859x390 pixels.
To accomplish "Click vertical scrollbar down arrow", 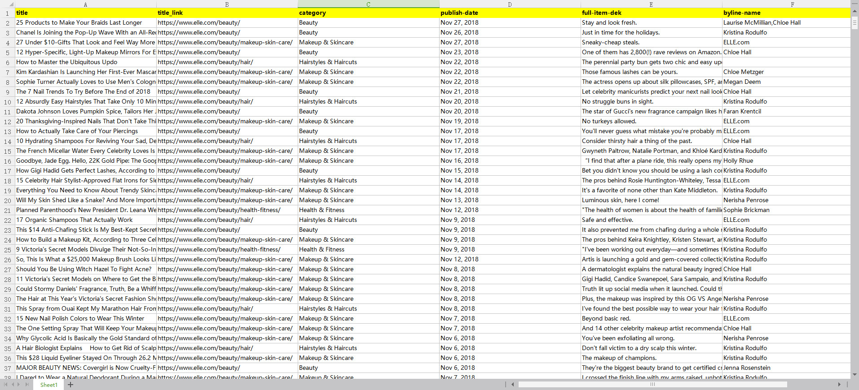I will point(855,375).
